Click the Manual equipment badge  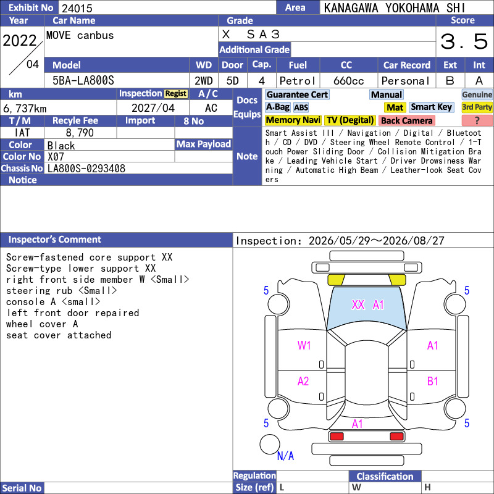387,94
